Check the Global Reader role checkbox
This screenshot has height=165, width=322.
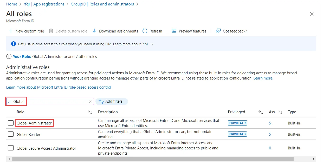click(11, 134)
